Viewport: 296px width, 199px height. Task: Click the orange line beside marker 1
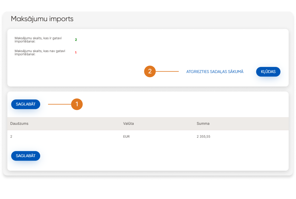[59, 104]
